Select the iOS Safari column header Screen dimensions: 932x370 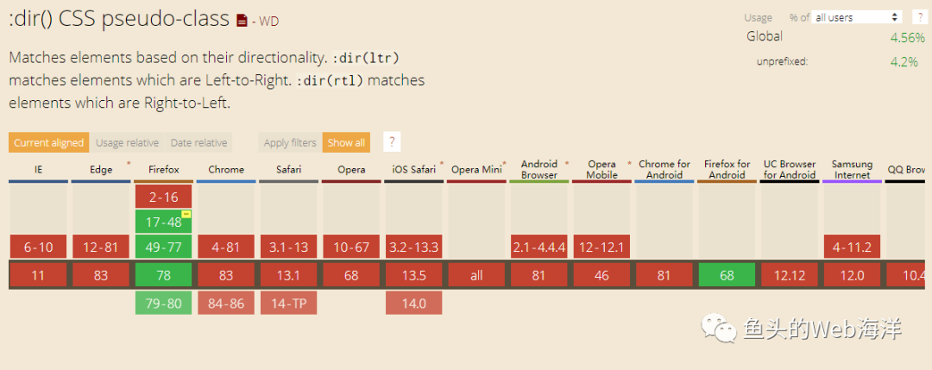click(413, 170)
